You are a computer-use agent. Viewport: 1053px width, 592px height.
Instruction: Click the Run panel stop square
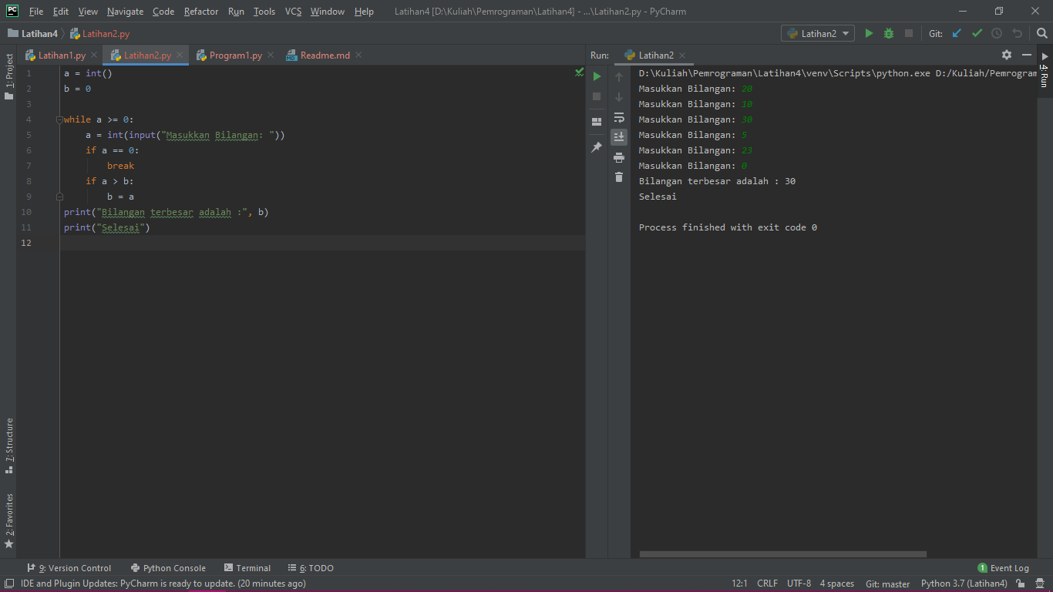597,96
